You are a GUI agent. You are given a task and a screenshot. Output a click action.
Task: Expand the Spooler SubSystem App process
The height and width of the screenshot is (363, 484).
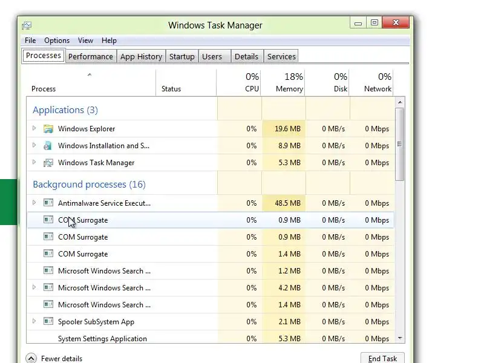pos(34,321)
